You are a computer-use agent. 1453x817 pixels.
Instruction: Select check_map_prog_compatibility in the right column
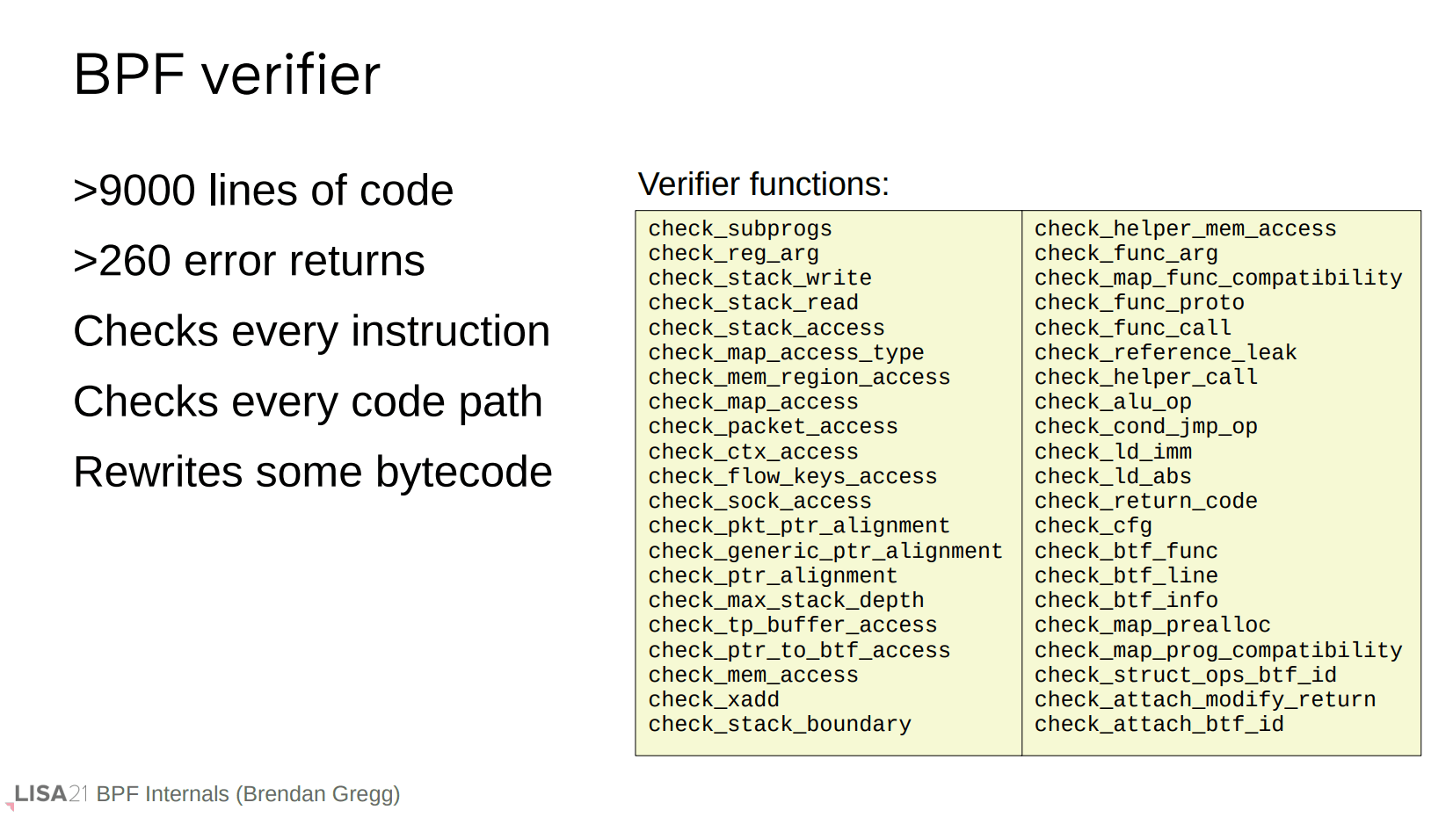1217,650
